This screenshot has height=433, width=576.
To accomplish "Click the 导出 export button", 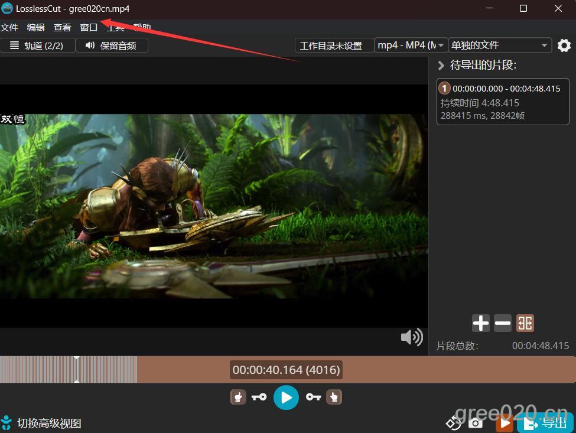I will (545, 423).
